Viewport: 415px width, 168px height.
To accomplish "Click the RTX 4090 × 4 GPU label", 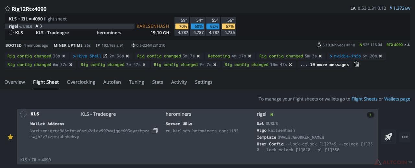I will click(398, 45).
